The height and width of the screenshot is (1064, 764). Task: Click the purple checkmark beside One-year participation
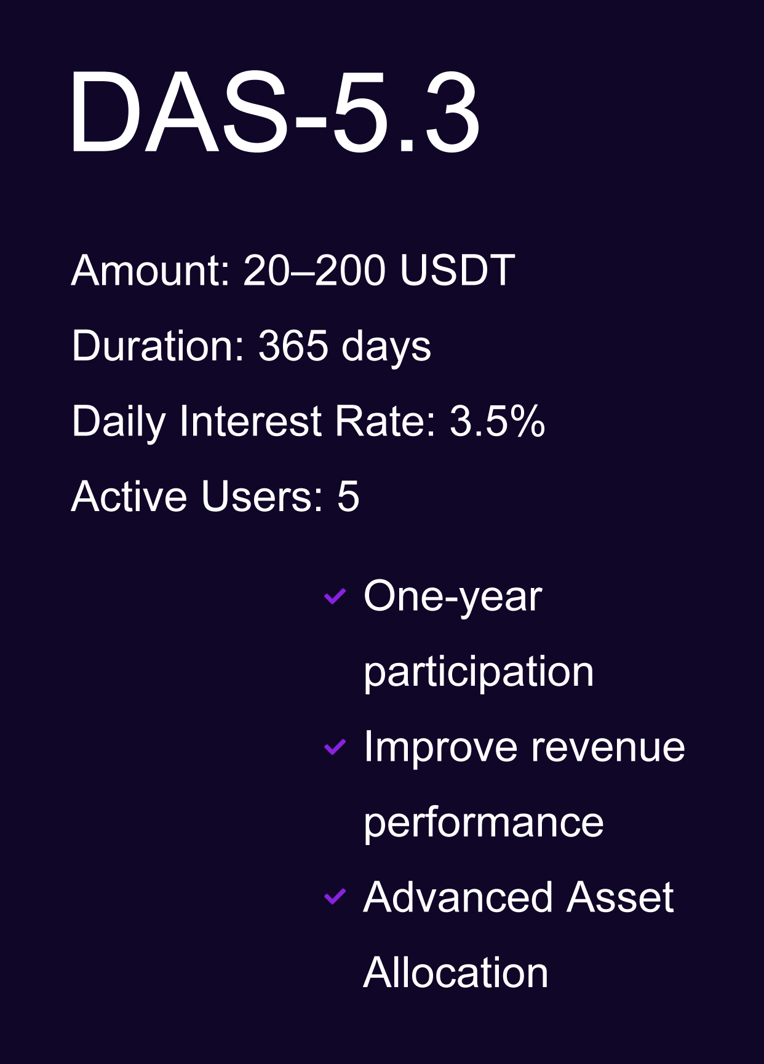click(x=335, y=596)
